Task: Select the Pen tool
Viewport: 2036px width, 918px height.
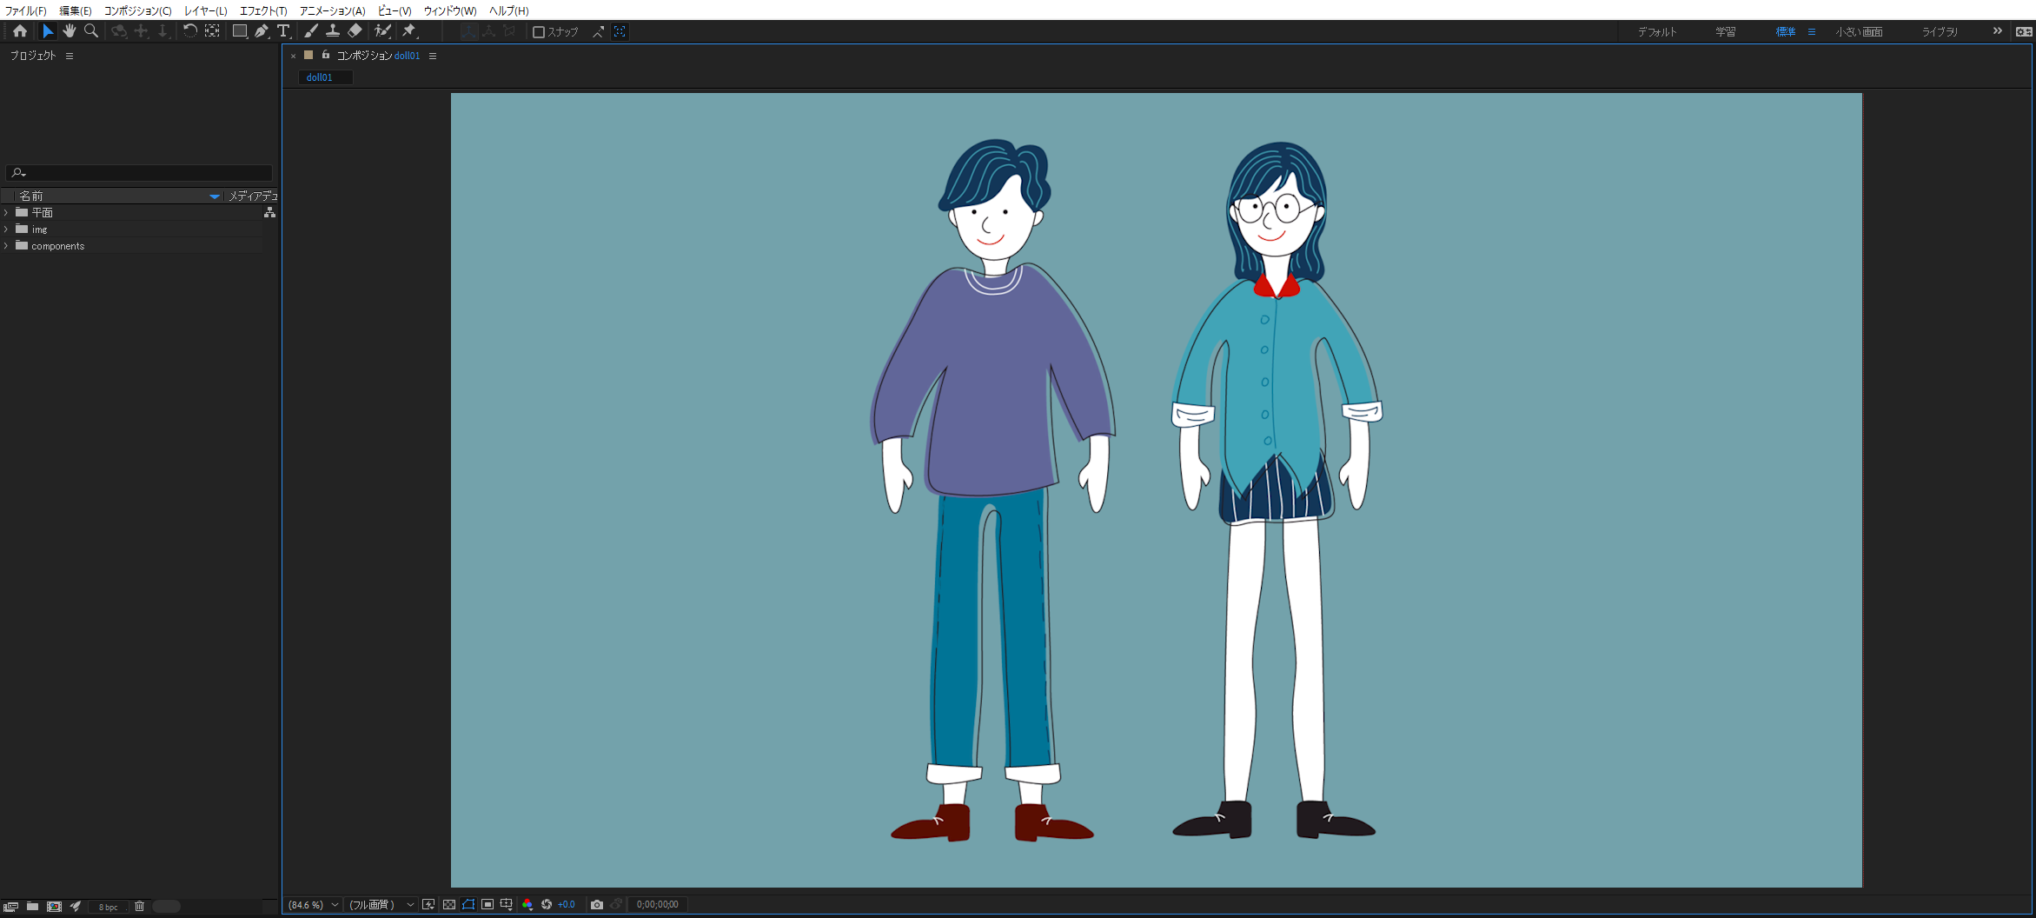Action: click(x=262, y=31)
